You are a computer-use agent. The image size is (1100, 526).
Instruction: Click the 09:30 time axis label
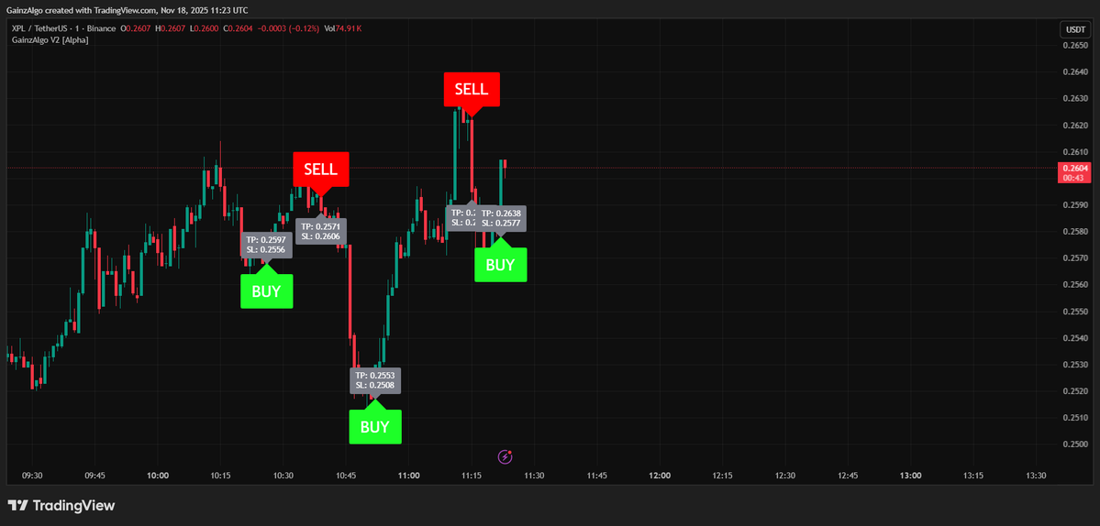(x=32, y=476)
